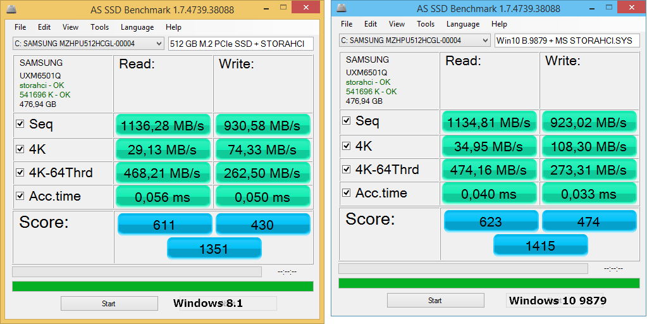Toggle Acc.time checkbox in Windows 10 window
Image resolution: width=647 pixels, height=324 pixels.
(x=346, y=193)
